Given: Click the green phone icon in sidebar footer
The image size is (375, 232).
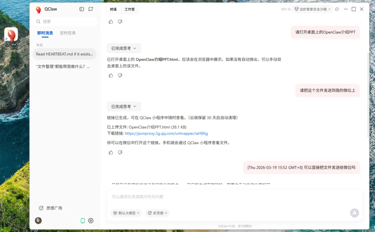Looking at the screenshot, I should [x=83, y=221].
